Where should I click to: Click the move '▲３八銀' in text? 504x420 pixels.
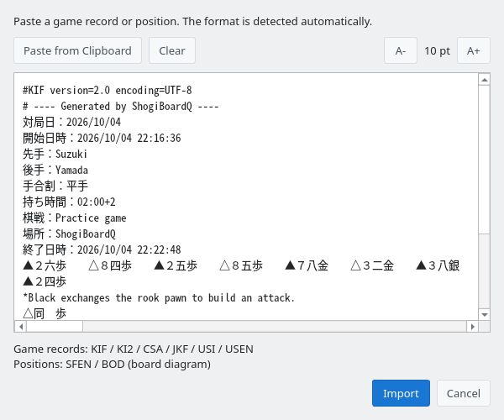(438, 265)
